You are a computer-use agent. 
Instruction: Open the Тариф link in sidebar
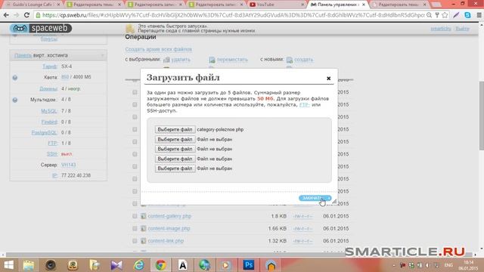pos(50,66)
